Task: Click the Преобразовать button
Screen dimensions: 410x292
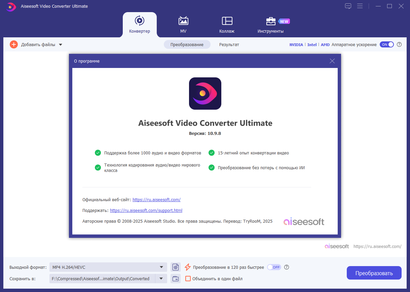Action: click(x=374, y=273)
